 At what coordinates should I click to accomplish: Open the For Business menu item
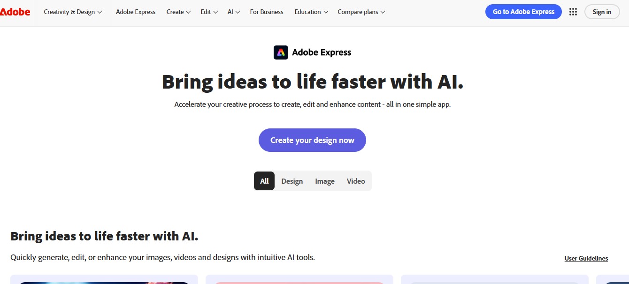[x=267, y=12]
